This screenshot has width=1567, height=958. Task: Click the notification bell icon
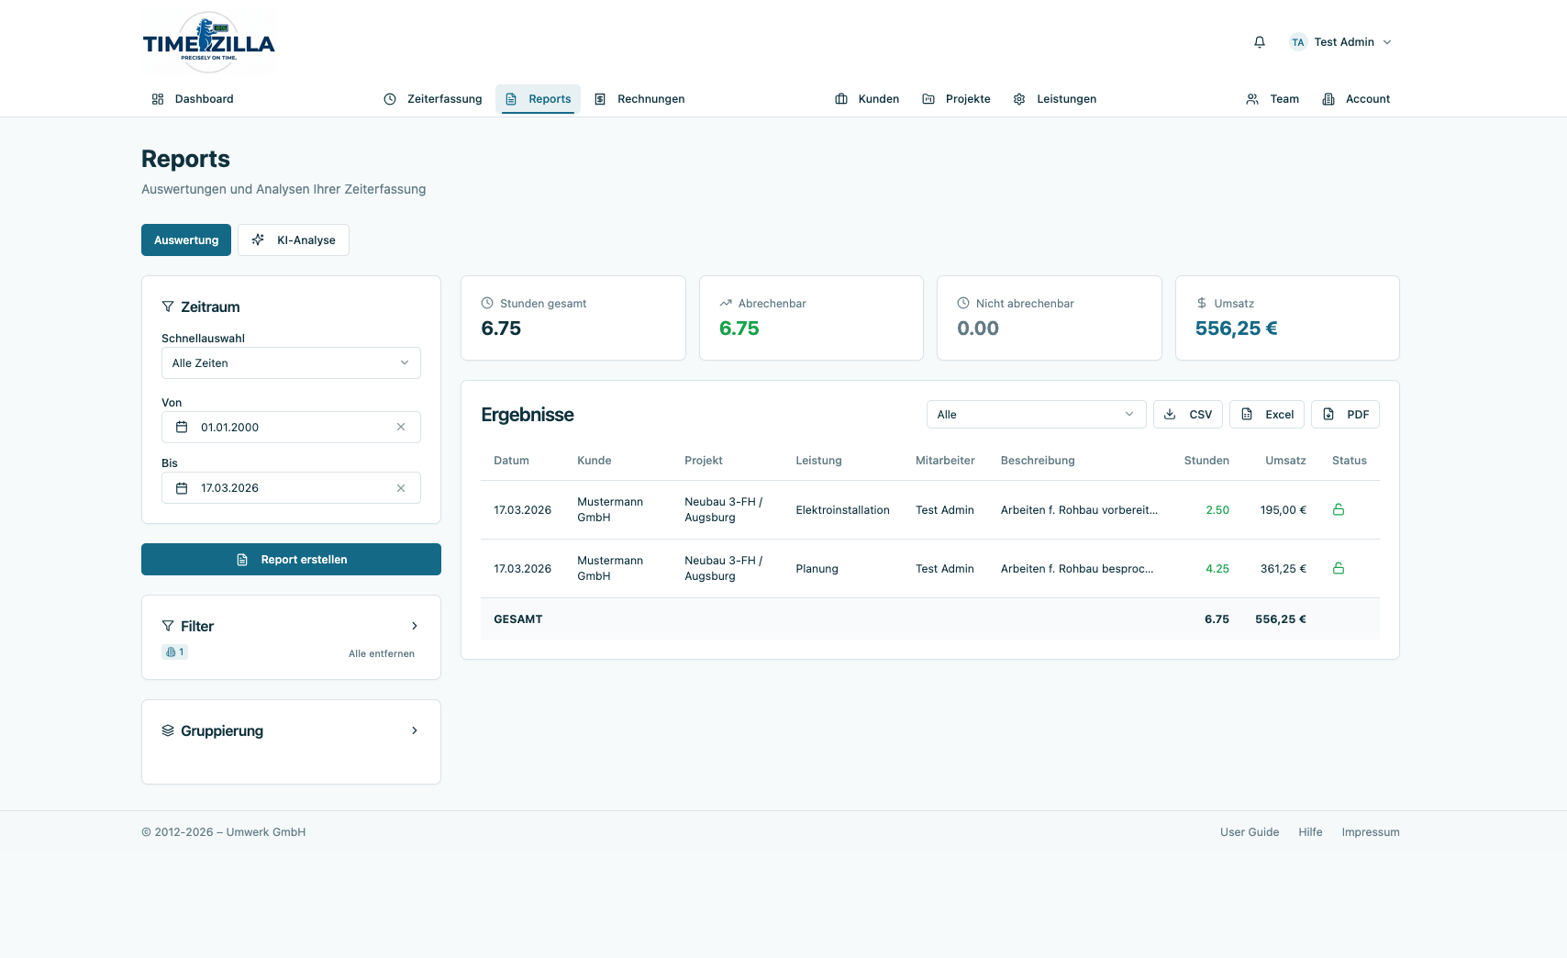[x=1260, y=42]
